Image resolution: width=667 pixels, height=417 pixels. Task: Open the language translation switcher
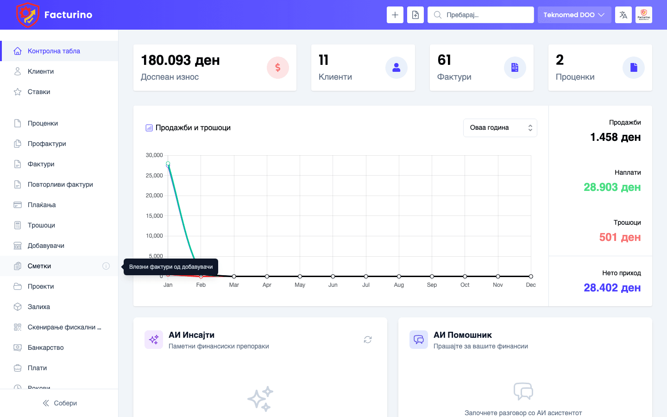623,15
